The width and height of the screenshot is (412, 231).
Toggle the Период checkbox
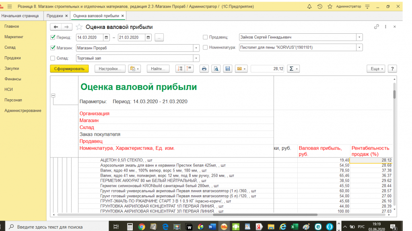53,37
